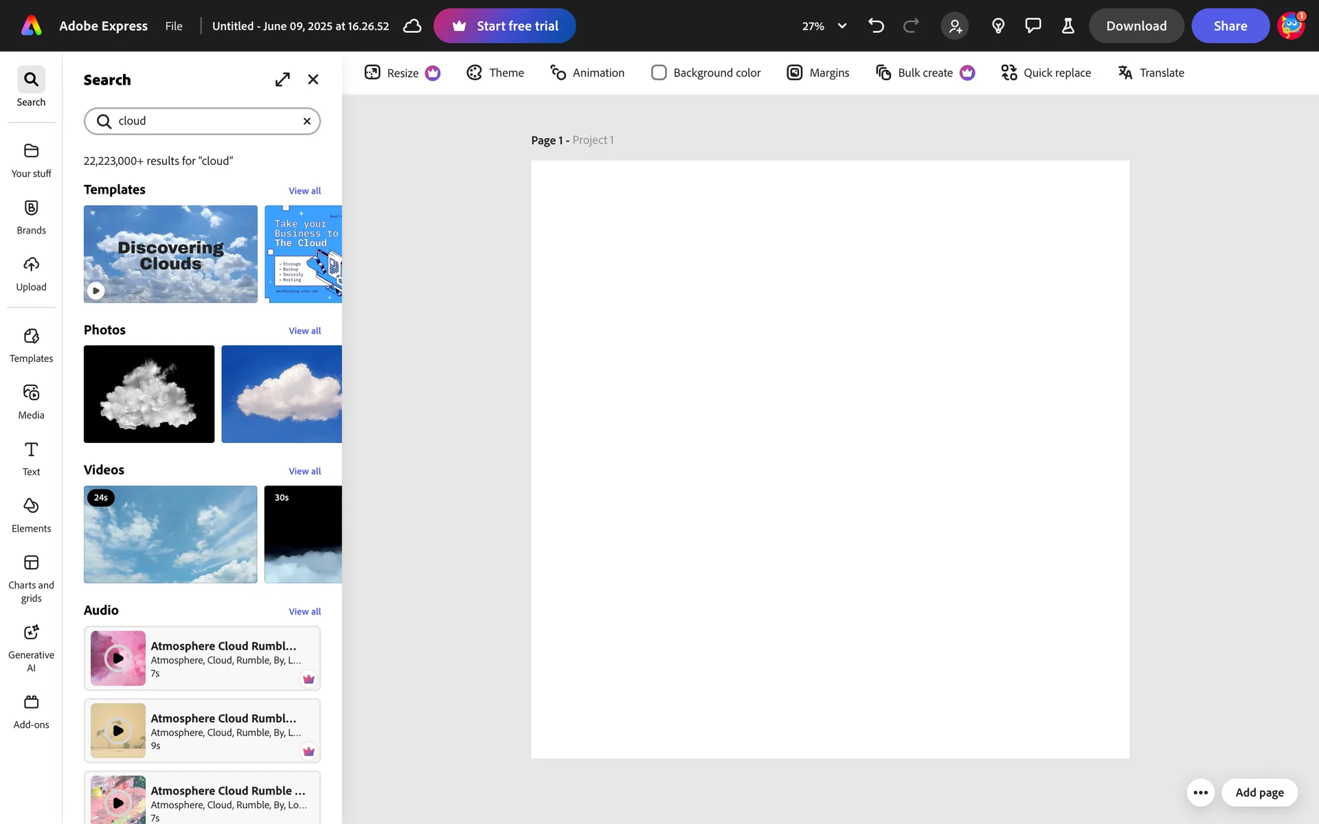Expand the search panel to full view
This screenshot has height=824, width=1319.
[x=282, y=80]
